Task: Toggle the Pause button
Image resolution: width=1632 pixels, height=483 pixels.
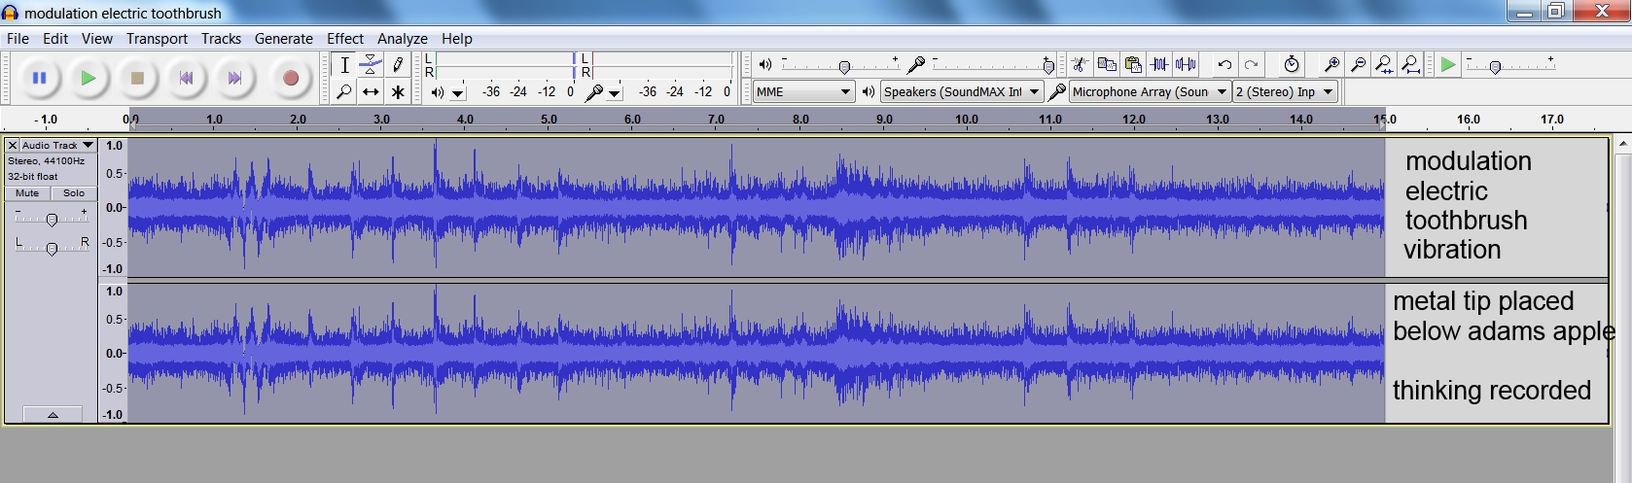Action: click(40, 79)
